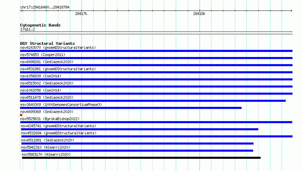Select the blue nsv5525631 variant bar
This screenshot has height=171, width=302.
point(156,122)
